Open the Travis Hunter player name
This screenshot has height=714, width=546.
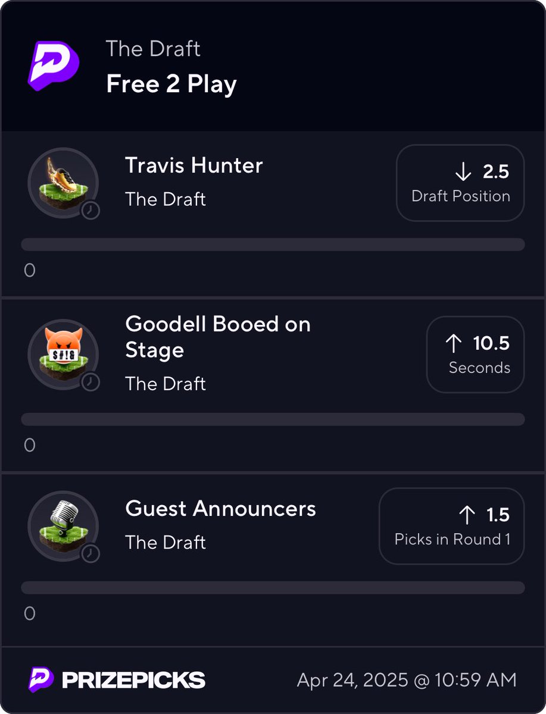point(194,165)
